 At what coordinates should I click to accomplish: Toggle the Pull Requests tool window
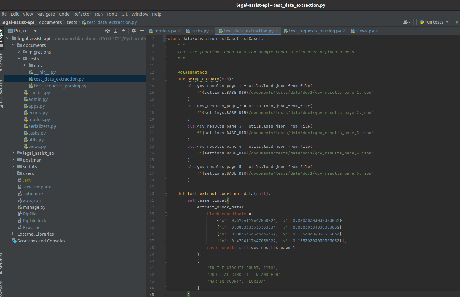2,92
